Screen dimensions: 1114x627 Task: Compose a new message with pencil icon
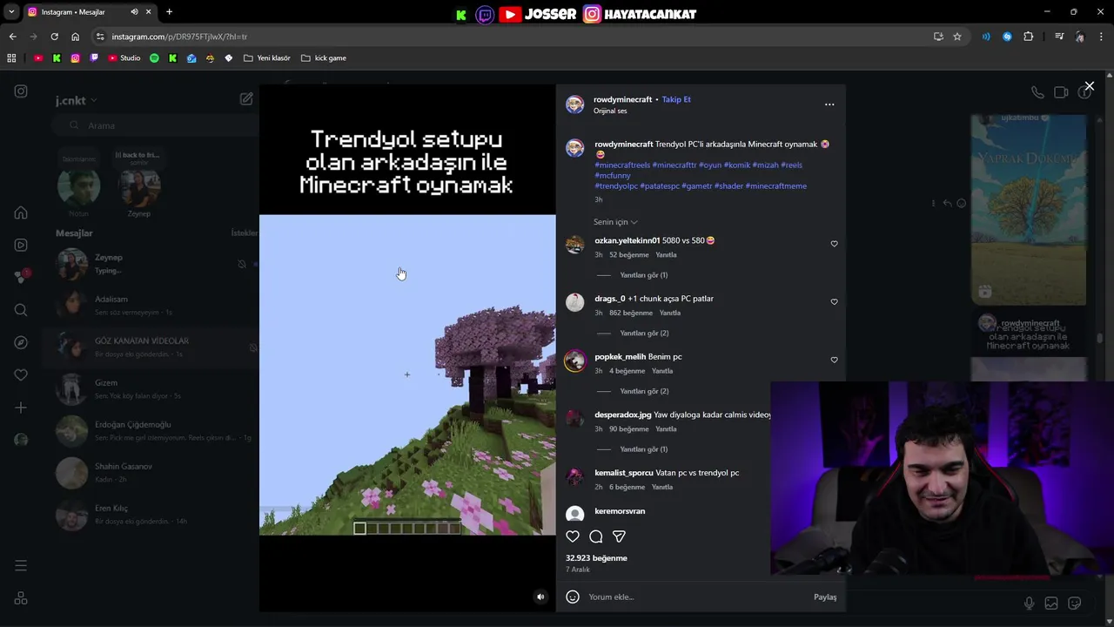246,99
